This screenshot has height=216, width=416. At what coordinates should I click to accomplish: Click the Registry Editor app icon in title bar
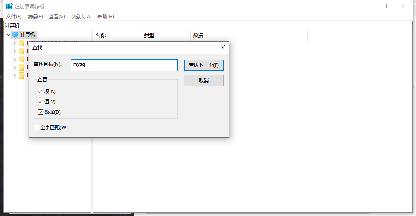[9, 6]
